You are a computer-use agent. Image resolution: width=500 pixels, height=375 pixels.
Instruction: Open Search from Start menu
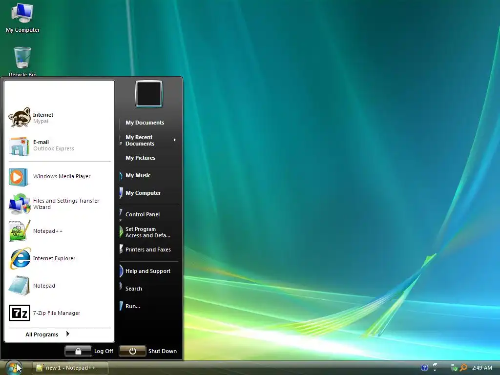(x=149, y=289)
